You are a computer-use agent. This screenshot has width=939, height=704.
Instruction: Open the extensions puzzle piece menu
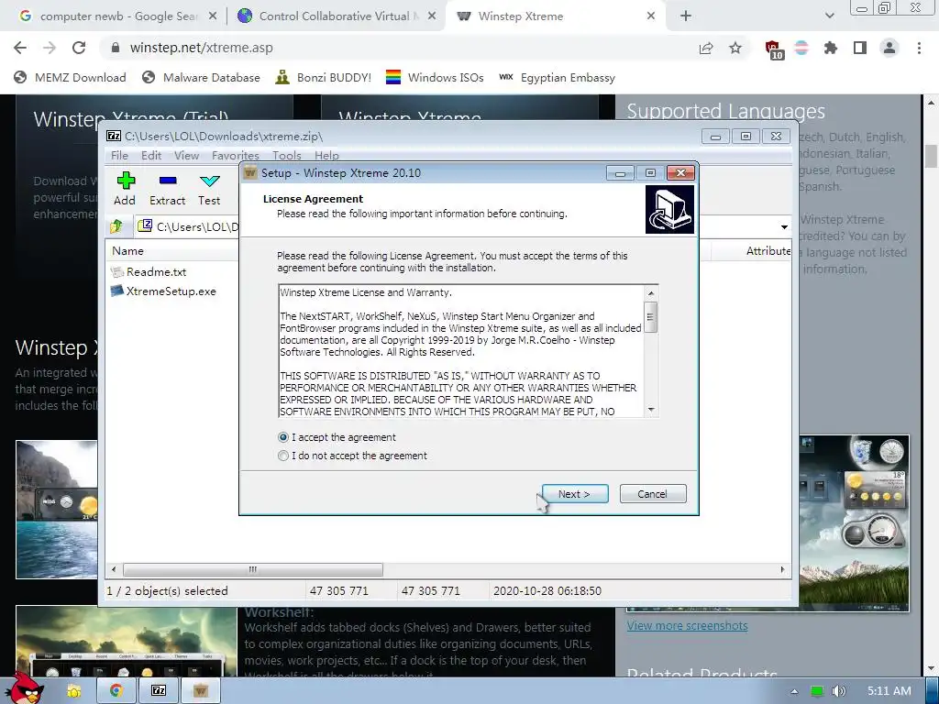830,48
